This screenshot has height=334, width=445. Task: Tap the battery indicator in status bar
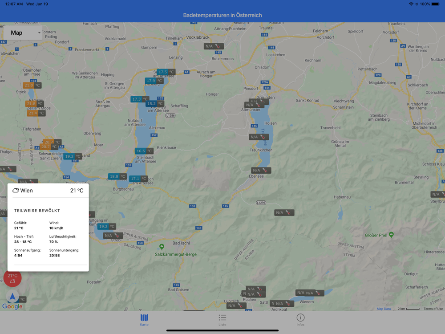click(x=436, y=4)
